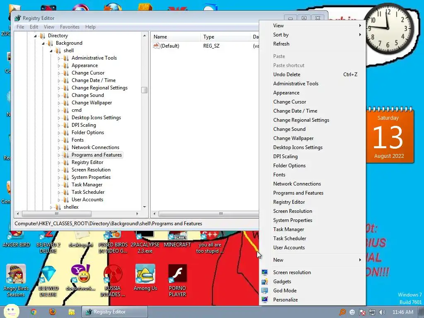Expand the Programs and Features key

[x=59, y=155]
